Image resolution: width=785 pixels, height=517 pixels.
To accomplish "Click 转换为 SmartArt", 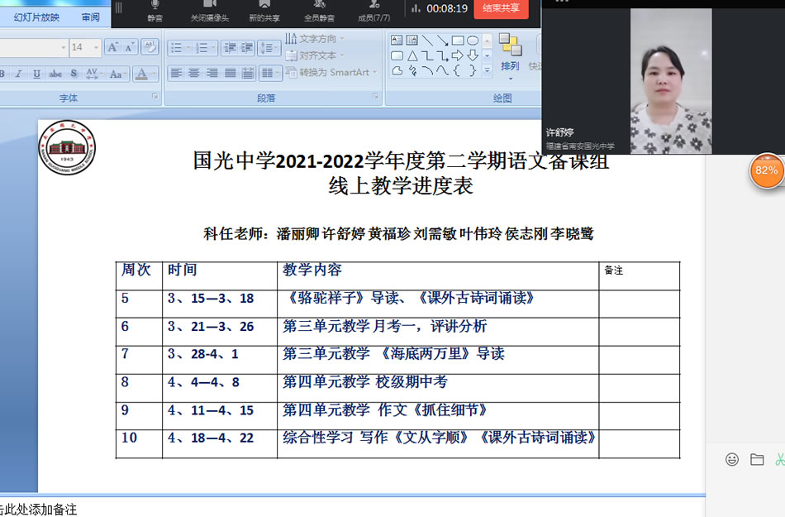I will click(x=331, y=73).
